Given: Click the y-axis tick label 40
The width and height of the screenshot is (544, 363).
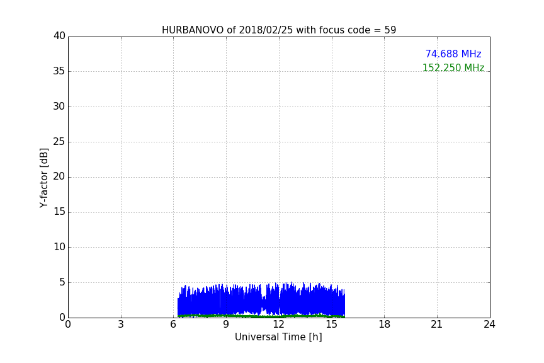Looking at the screenshot, I should pos(59,36).
